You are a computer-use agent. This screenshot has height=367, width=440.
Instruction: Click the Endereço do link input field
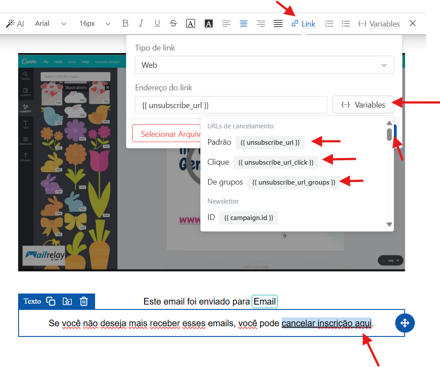coord(231,105)
